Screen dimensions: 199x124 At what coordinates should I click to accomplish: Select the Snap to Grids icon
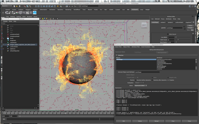pyautogui.click(x=36, y=6)
